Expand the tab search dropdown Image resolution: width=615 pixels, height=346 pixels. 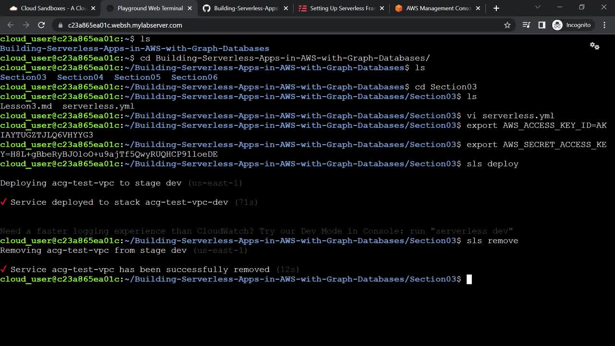coord(538,7)
